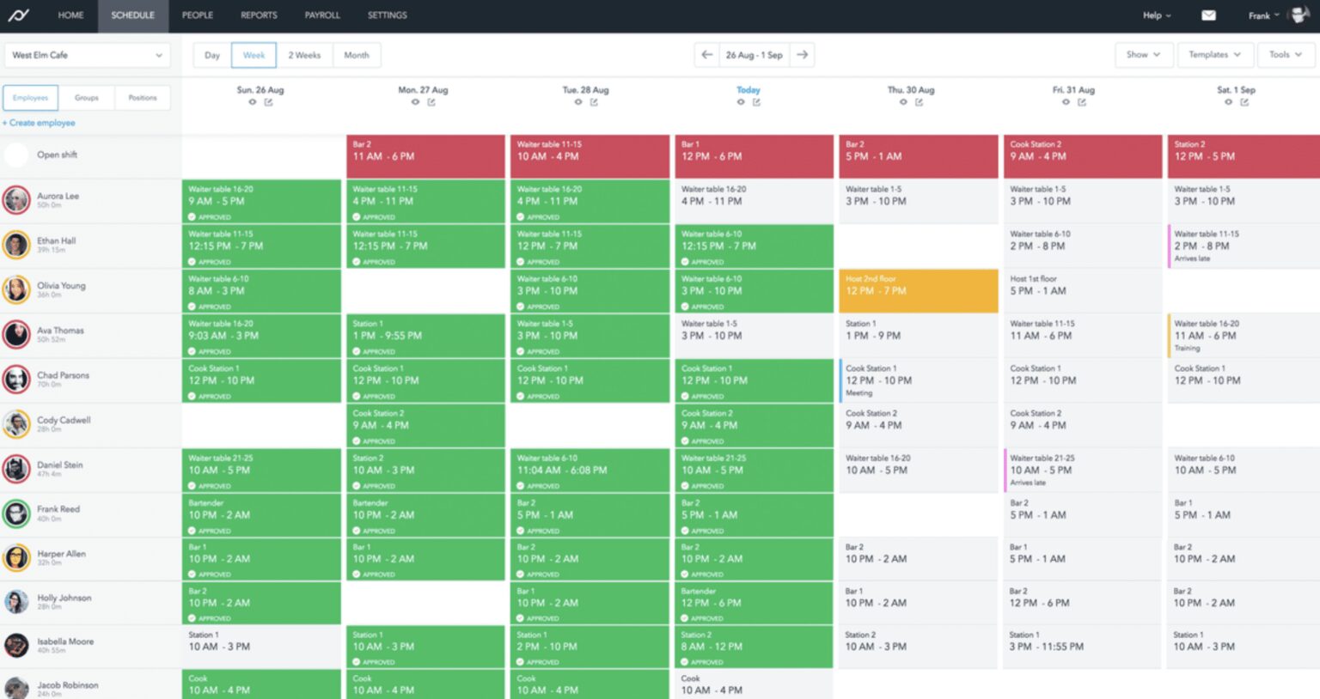
Task: Click edit icon under Sun. 26 Aug
Action: pos(268,102)
